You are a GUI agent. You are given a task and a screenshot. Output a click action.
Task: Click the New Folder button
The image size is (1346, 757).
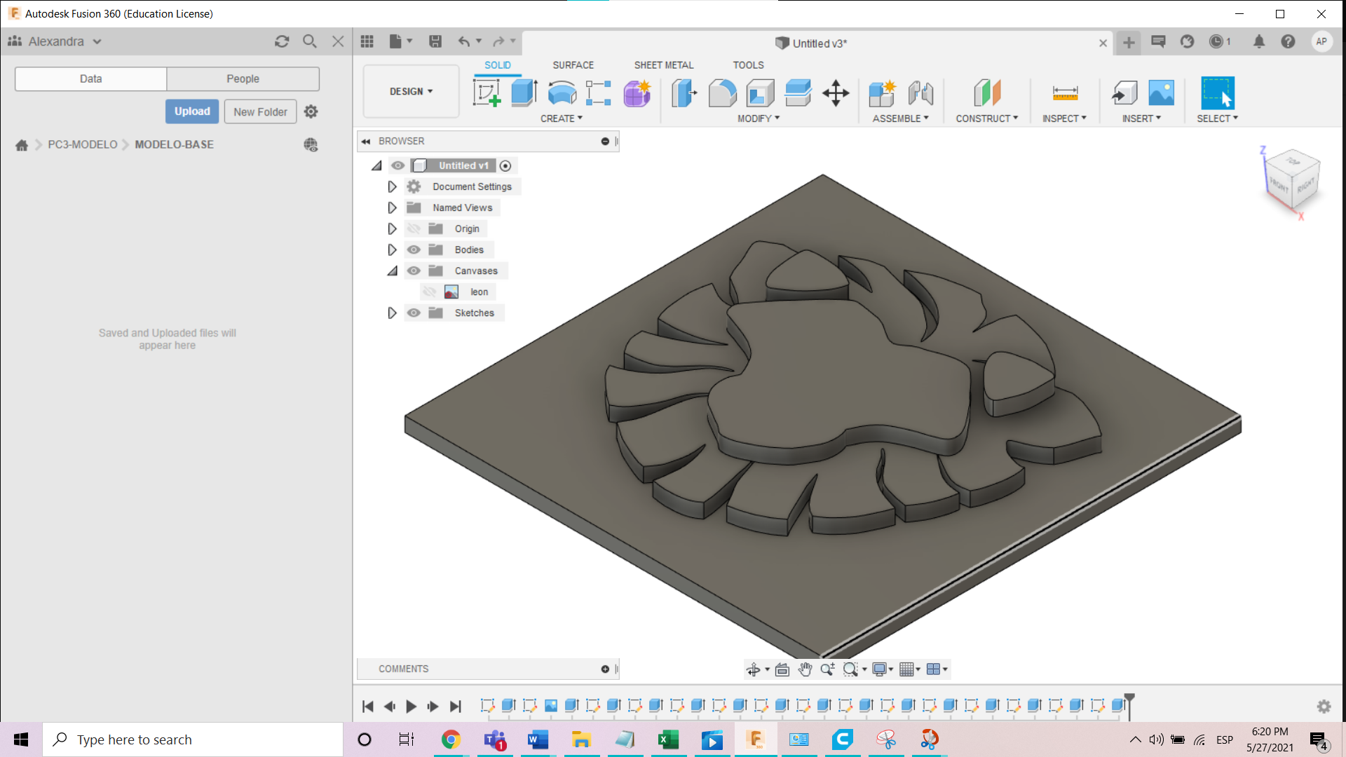[x=260, y=111]
